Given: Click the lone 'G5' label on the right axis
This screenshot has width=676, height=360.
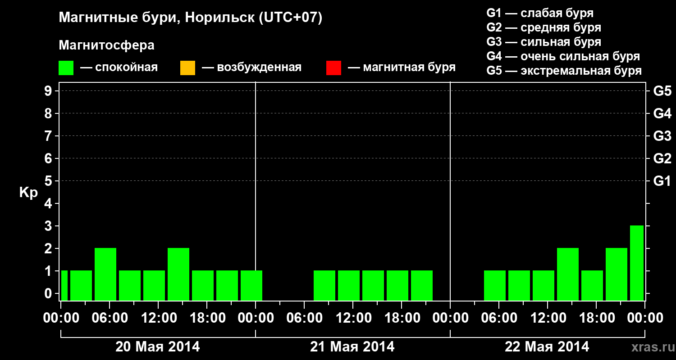Looking at the screenshot, I should (662, 91).
